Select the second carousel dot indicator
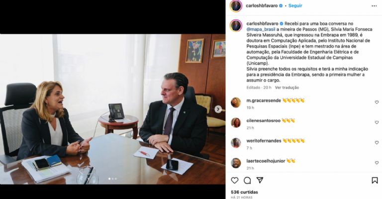 tap(112, 179)
